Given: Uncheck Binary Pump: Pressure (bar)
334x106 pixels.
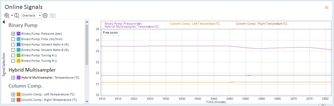Looking at the screenshot, I should 13,34.
